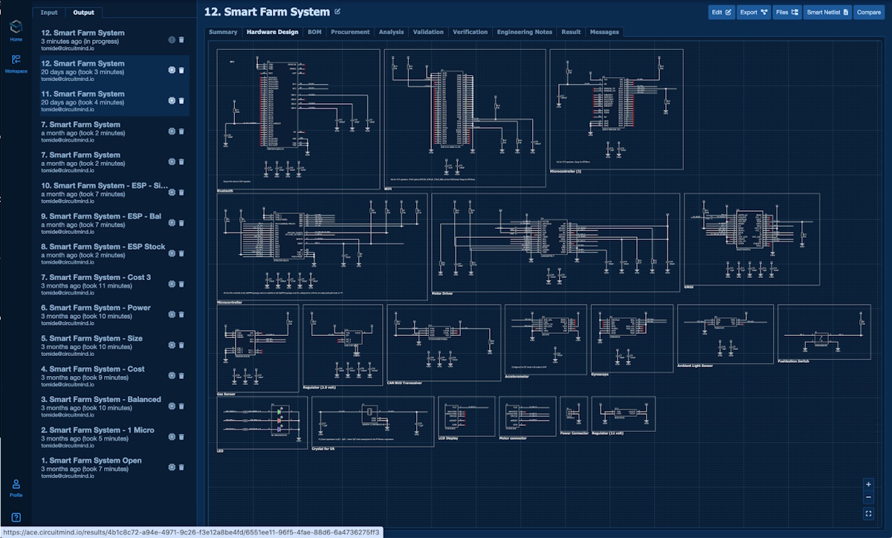Fit view using the fullscreen icon bottom right
The image size is (892, 538).
tap(868, 512)
